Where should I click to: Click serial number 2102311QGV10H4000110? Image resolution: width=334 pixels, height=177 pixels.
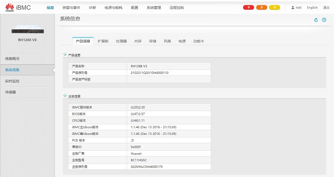pyautogui.click(x=149, y=73)
